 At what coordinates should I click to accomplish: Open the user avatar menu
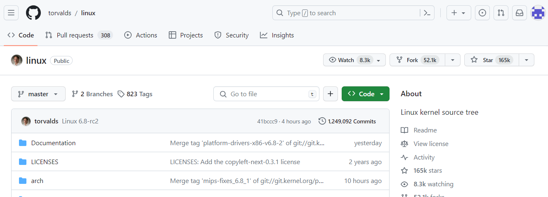pyautogui.click(x=538, y=13)
